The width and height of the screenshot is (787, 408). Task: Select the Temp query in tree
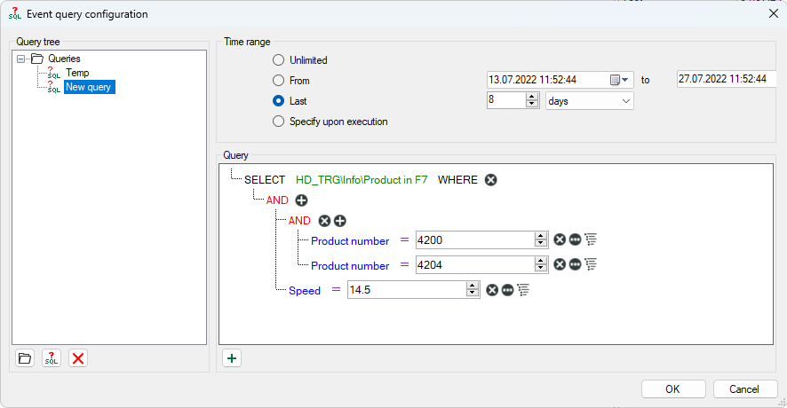coord(76,73)
